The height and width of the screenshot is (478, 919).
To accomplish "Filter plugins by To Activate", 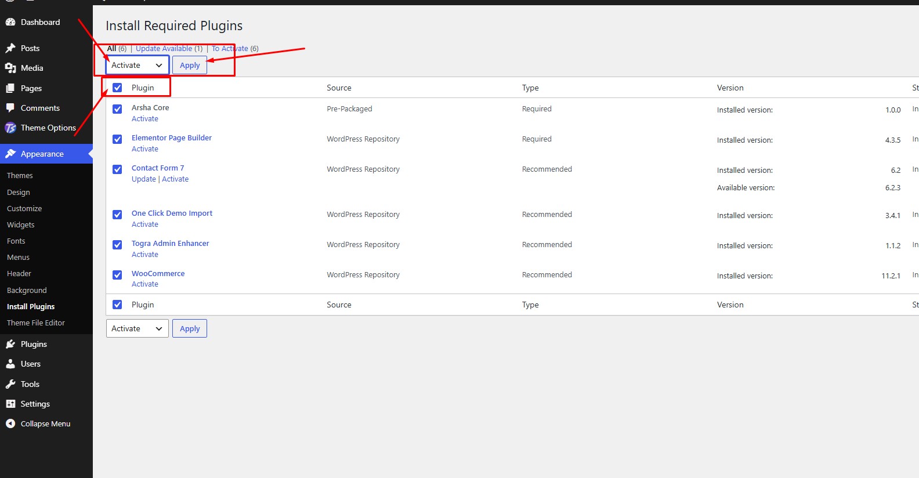I will (x=230, y=49).
